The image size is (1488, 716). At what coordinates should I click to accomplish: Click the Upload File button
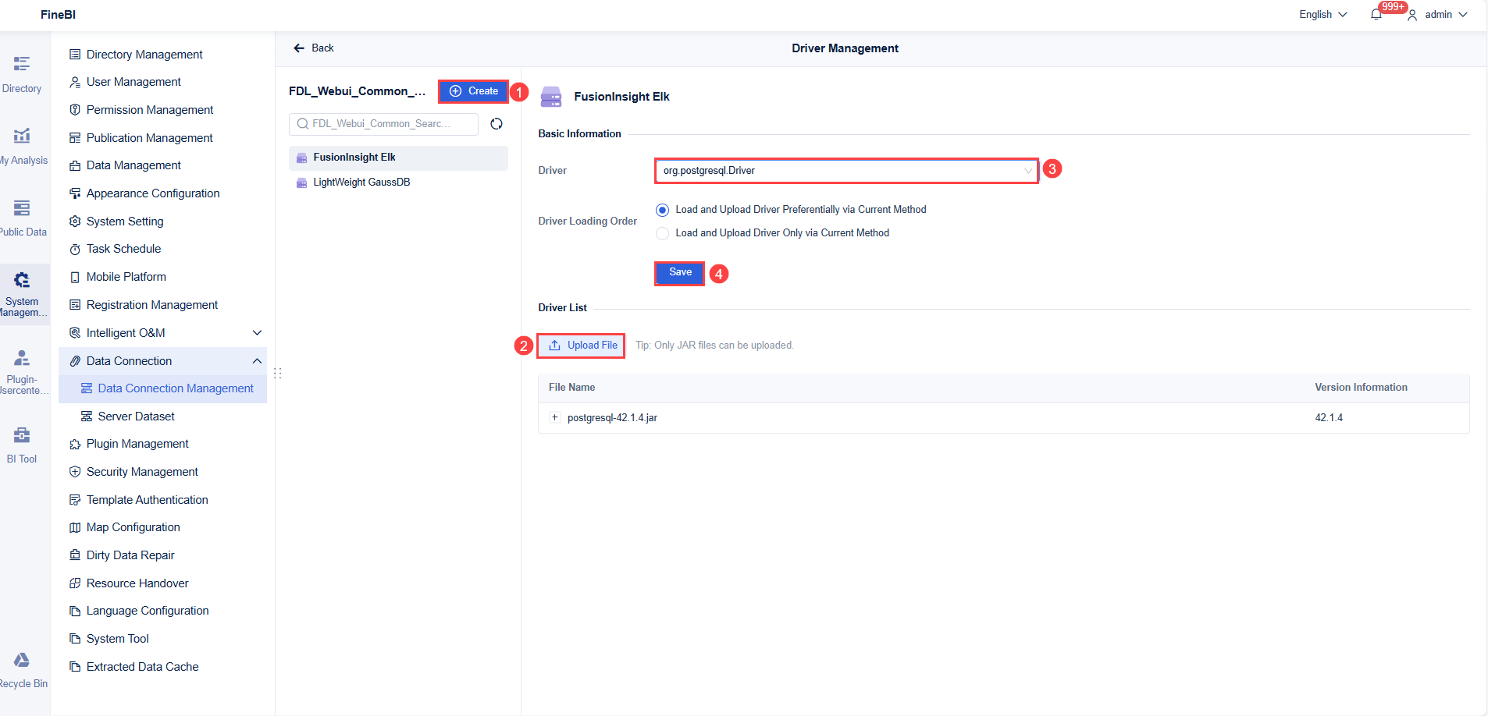581,345
